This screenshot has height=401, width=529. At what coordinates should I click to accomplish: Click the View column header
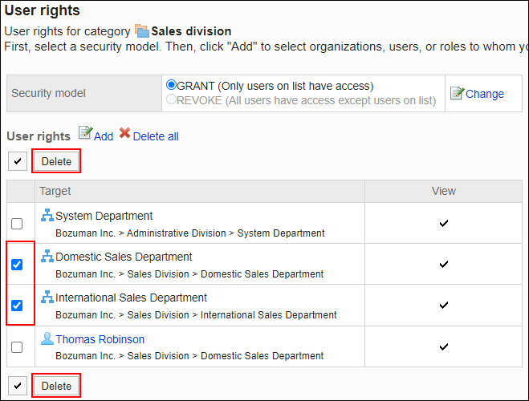[x=444, y=191]
